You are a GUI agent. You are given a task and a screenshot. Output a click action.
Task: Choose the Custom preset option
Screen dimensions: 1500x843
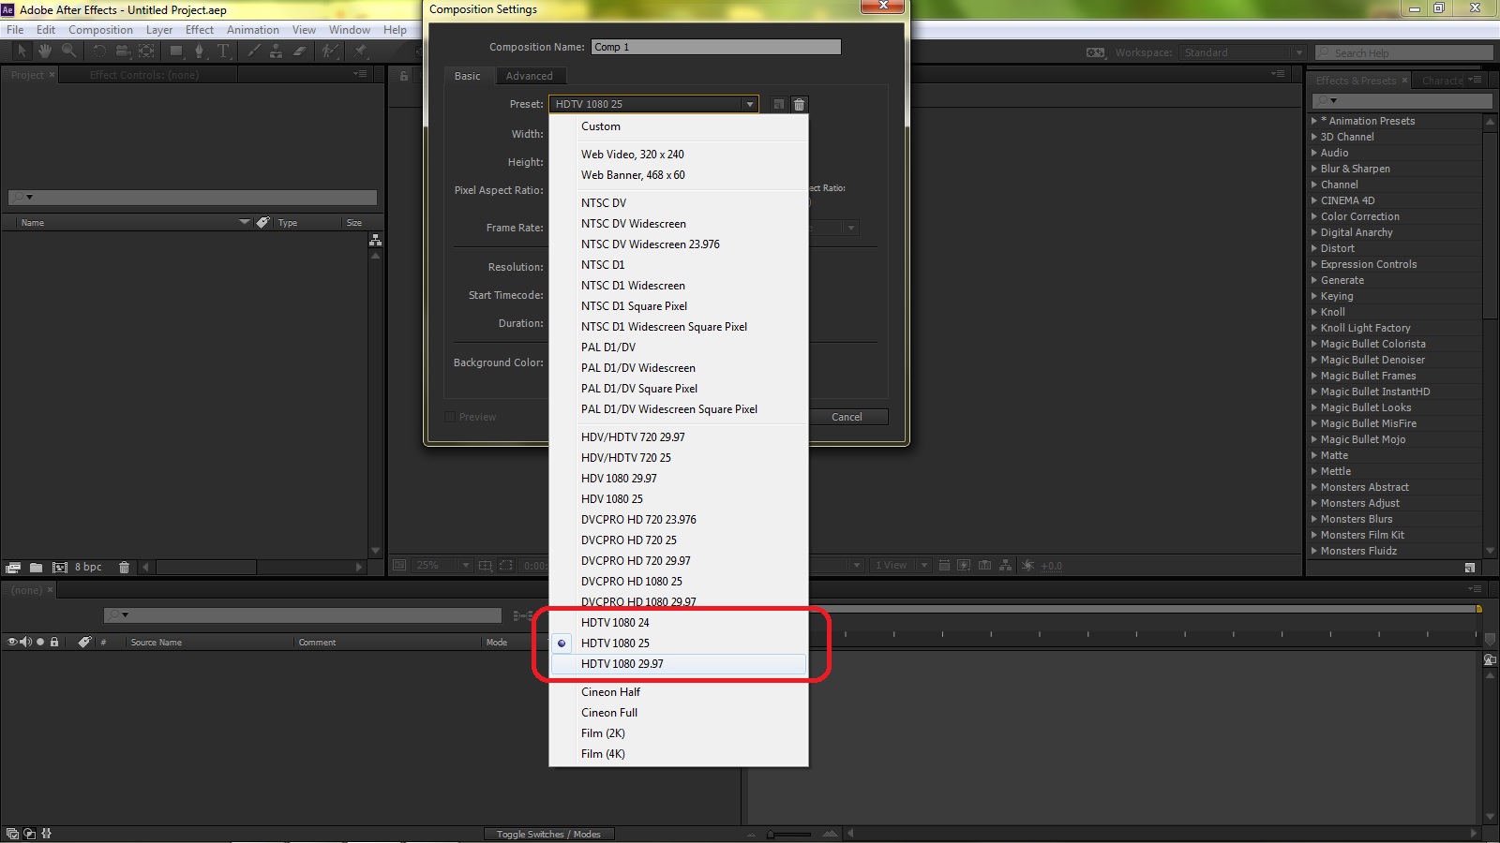point(679,126)
